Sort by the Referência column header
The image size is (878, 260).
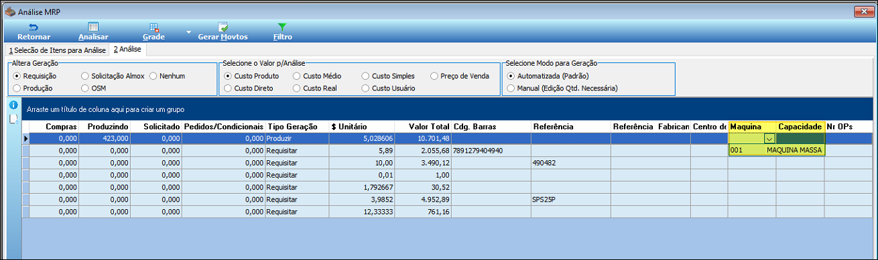click(571, 127)
